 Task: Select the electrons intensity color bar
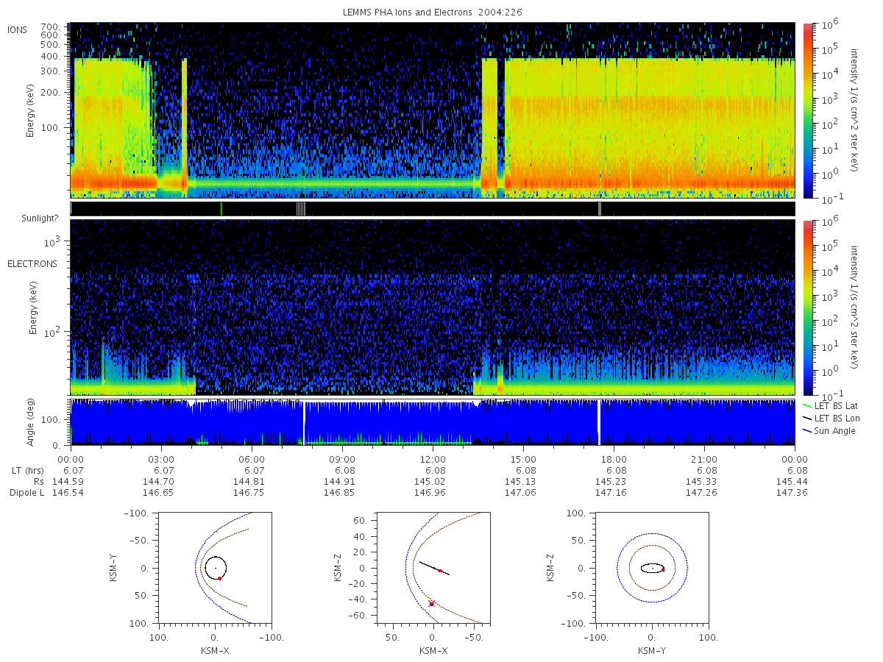(806, 307)
